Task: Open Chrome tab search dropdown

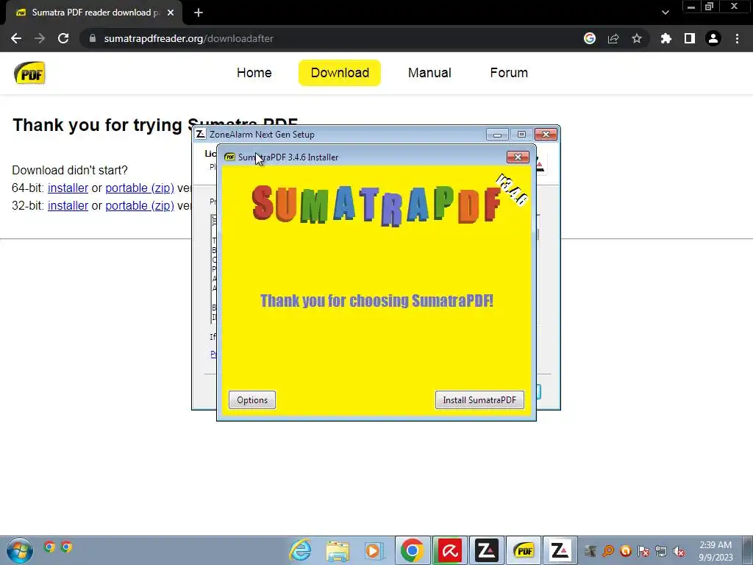Action: (665, 13)
